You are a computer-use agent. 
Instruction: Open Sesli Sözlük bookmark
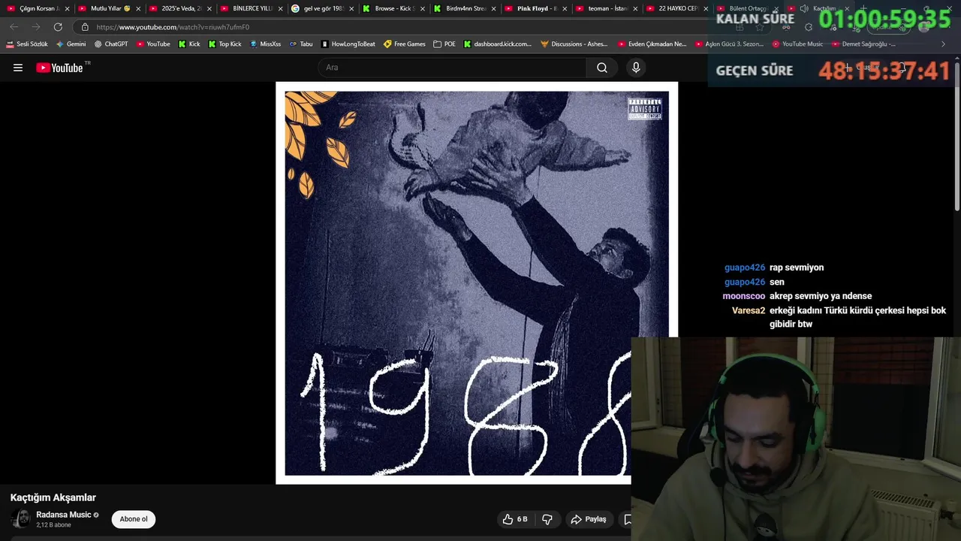point(26,44)
